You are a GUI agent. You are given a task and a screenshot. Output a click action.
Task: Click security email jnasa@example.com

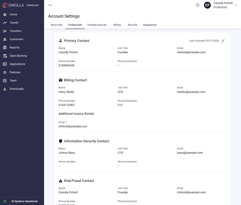[x=190, y=153]
